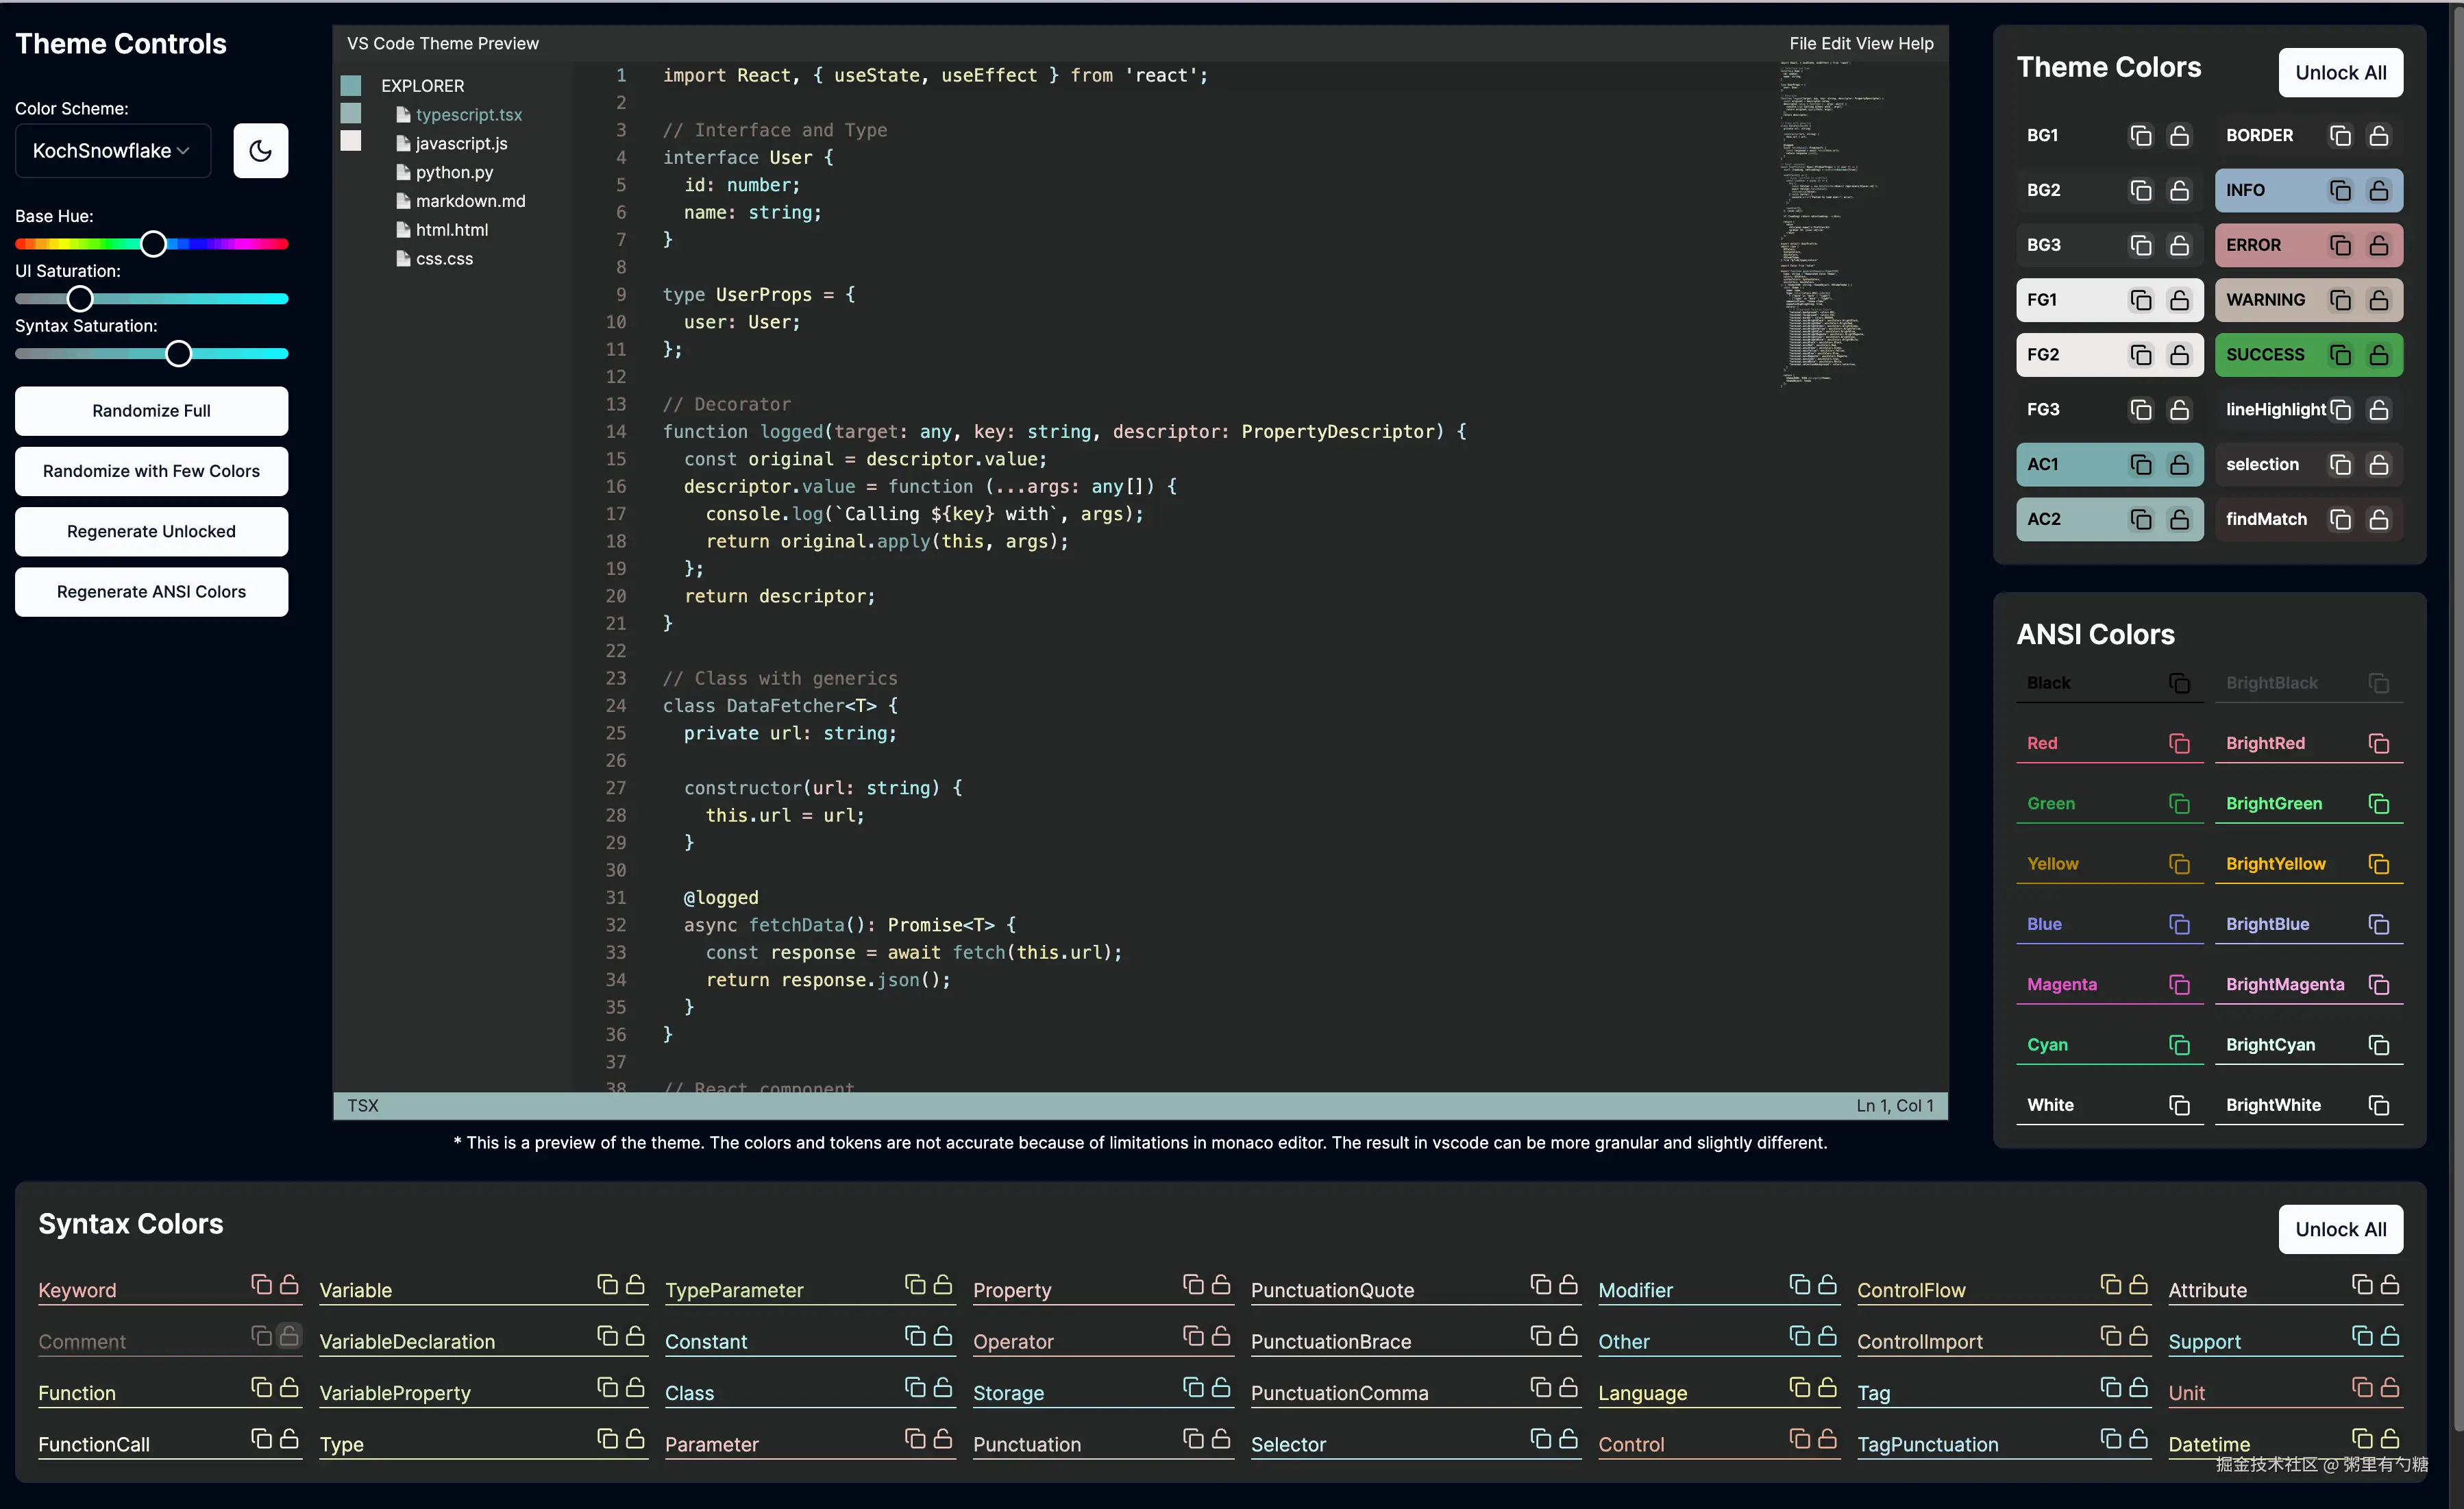Copy the selection color value
Image resolution: width=2464 pixels, height=1509 pixels.
2340,465
